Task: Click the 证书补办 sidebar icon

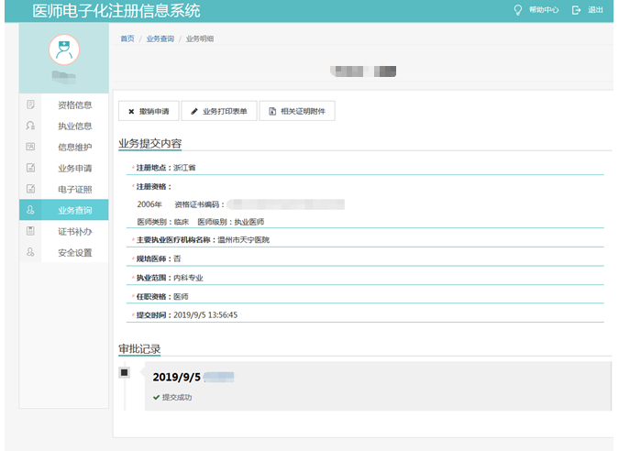Action: [x=30, y=231]
